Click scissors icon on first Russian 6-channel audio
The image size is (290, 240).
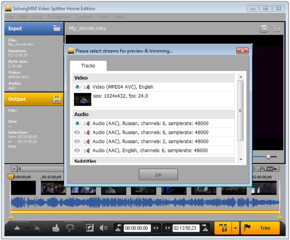click(x=87, y=123)
